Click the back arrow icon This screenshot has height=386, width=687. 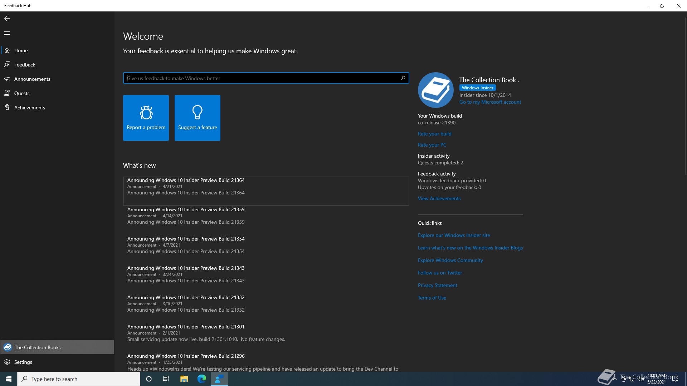[x=7, y=19]
